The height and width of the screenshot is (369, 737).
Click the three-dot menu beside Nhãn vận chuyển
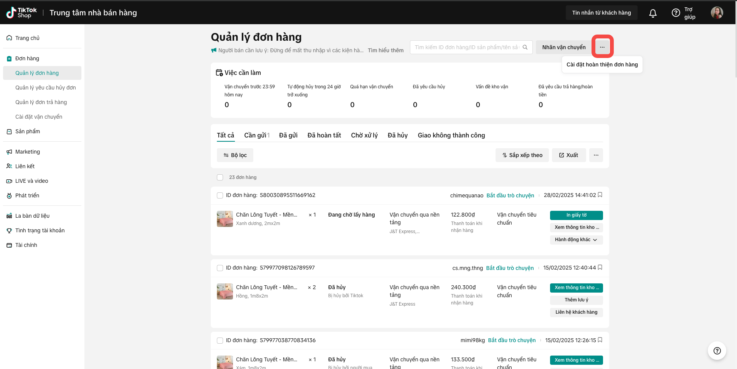[x=602, y=47]
